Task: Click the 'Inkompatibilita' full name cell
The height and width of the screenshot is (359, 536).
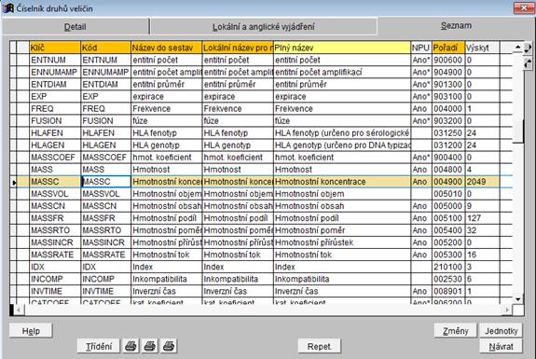Action: (342, 279)
